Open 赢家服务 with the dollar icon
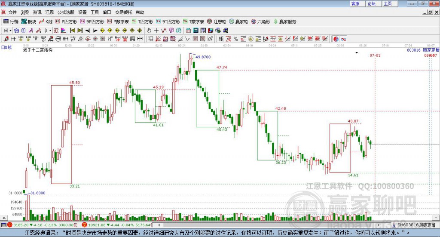Screen dimensions: 440x237 coord(285,22)
